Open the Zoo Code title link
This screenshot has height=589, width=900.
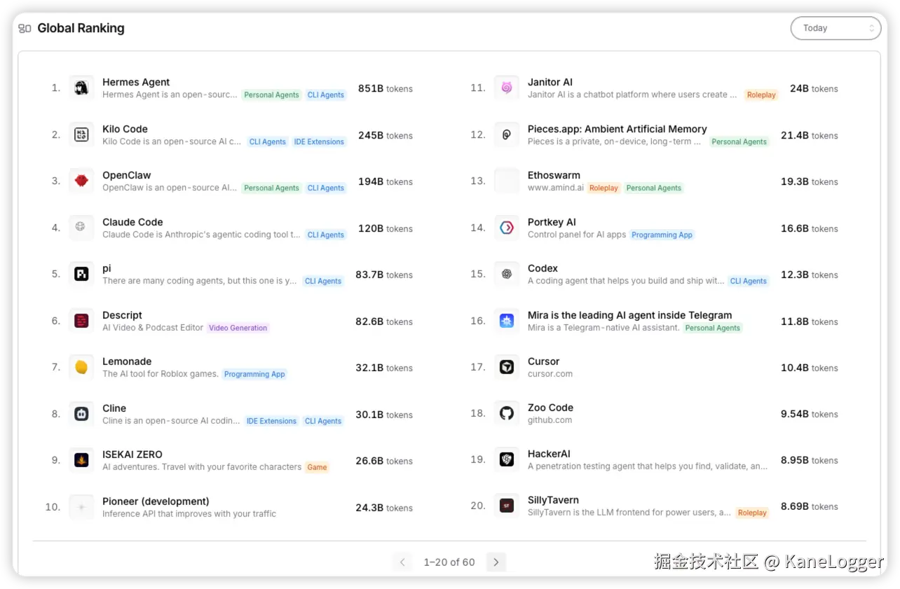(x=550, y=408)
